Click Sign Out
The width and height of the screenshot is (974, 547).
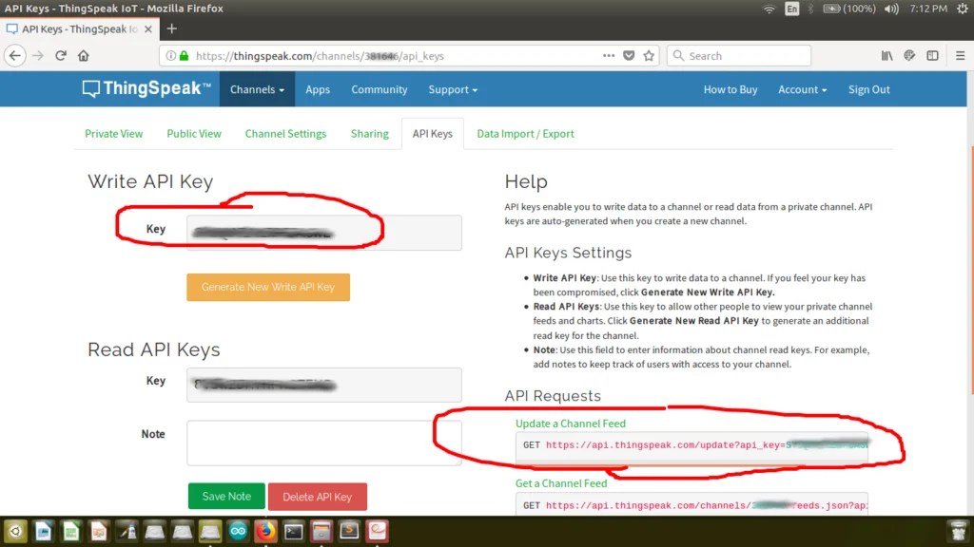(x=869, y=89)
